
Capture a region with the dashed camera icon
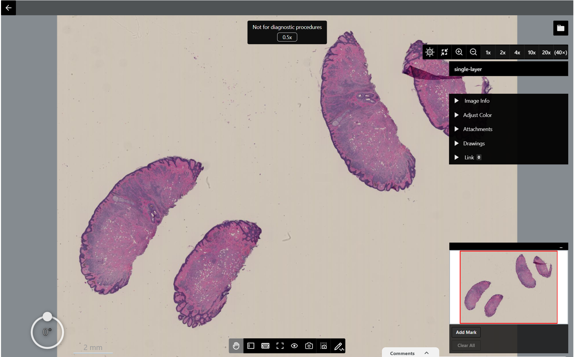pos(323,346)
